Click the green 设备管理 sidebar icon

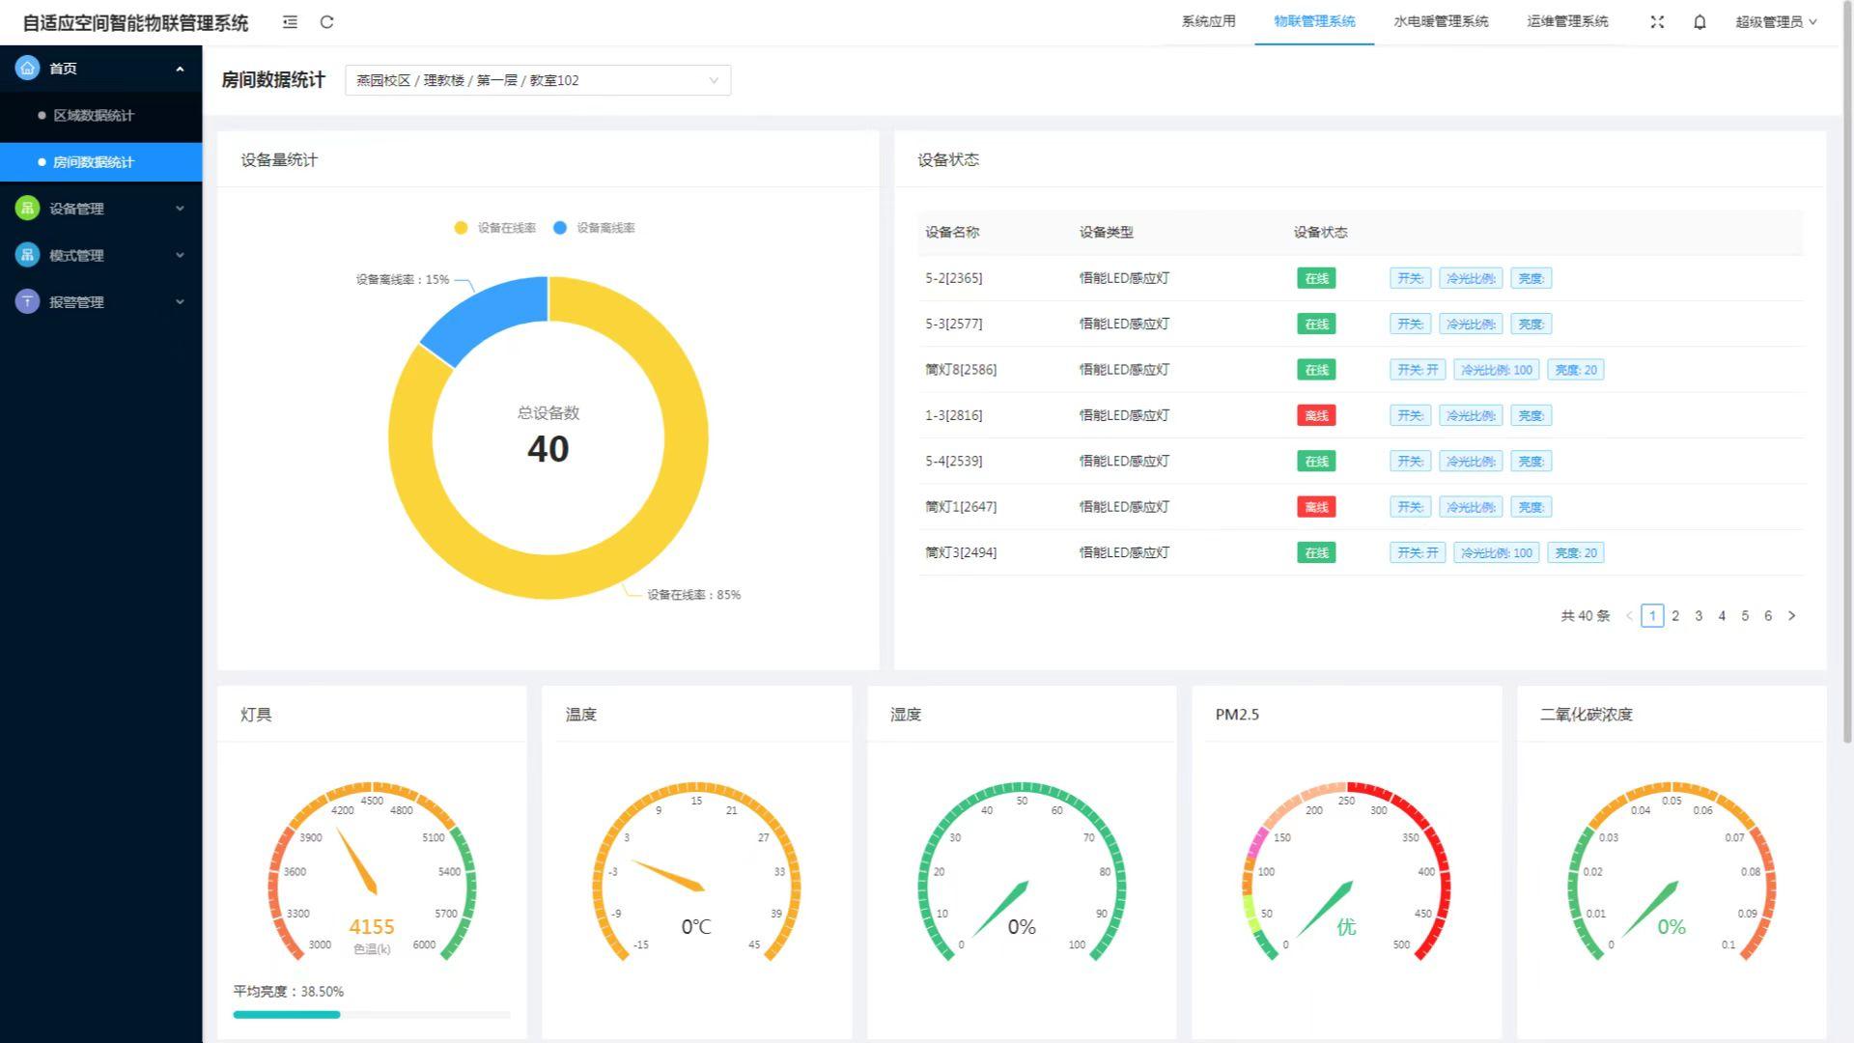coord(27,208)
